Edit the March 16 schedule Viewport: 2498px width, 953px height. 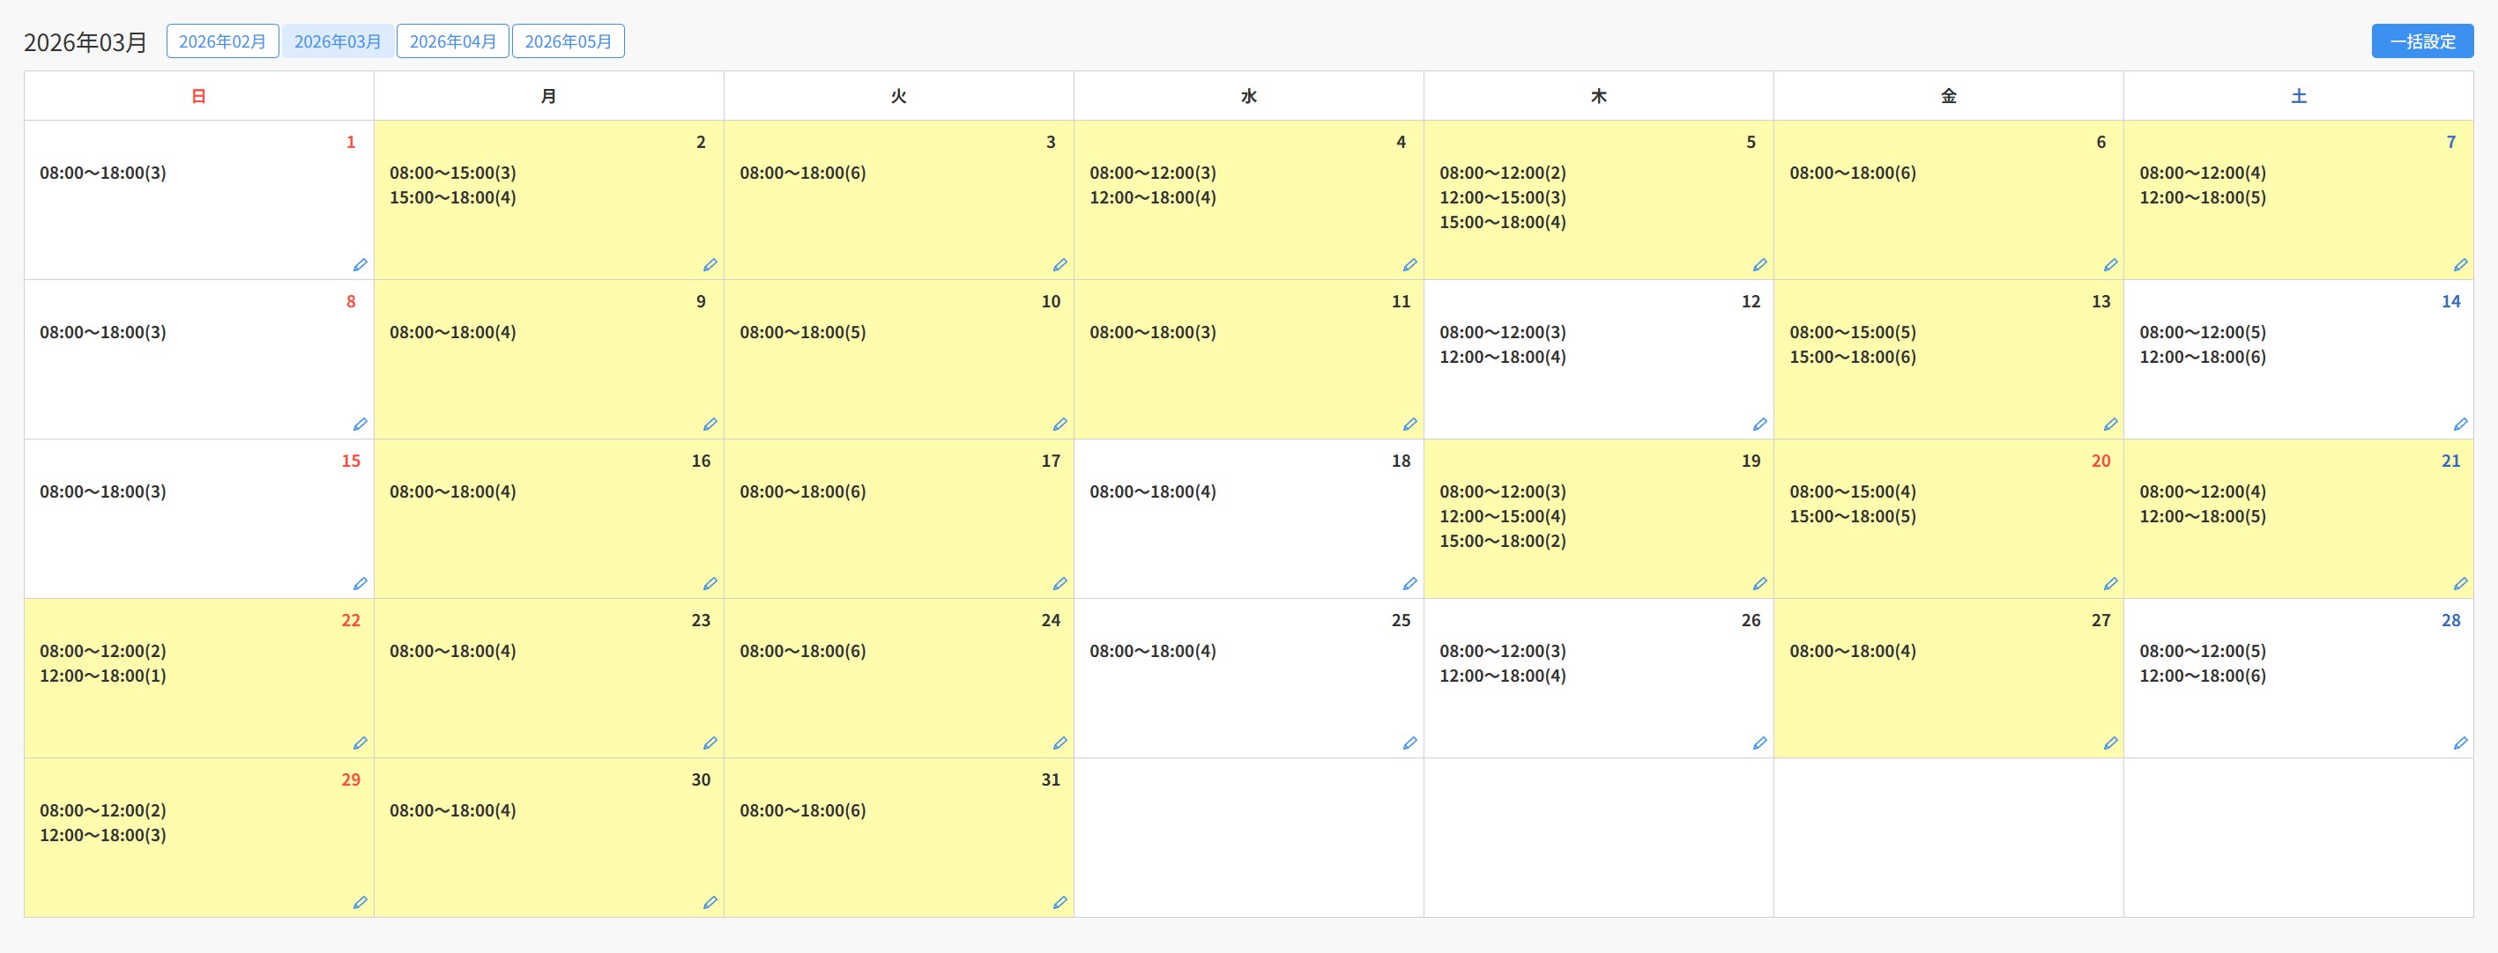click(710, 584)
